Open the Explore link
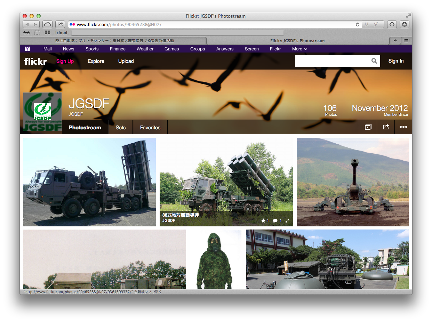 pos(96,61)
